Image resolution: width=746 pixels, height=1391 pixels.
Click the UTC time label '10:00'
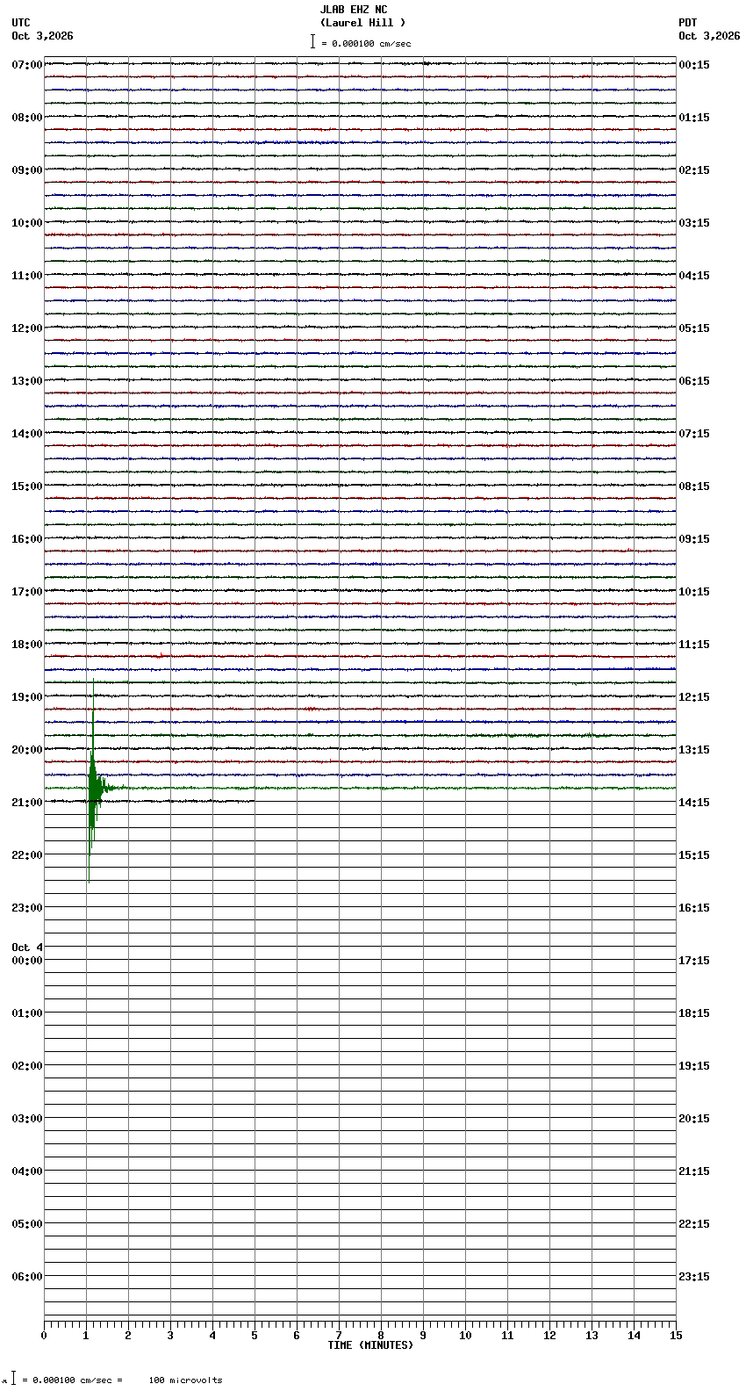click(x=27, y=223)
